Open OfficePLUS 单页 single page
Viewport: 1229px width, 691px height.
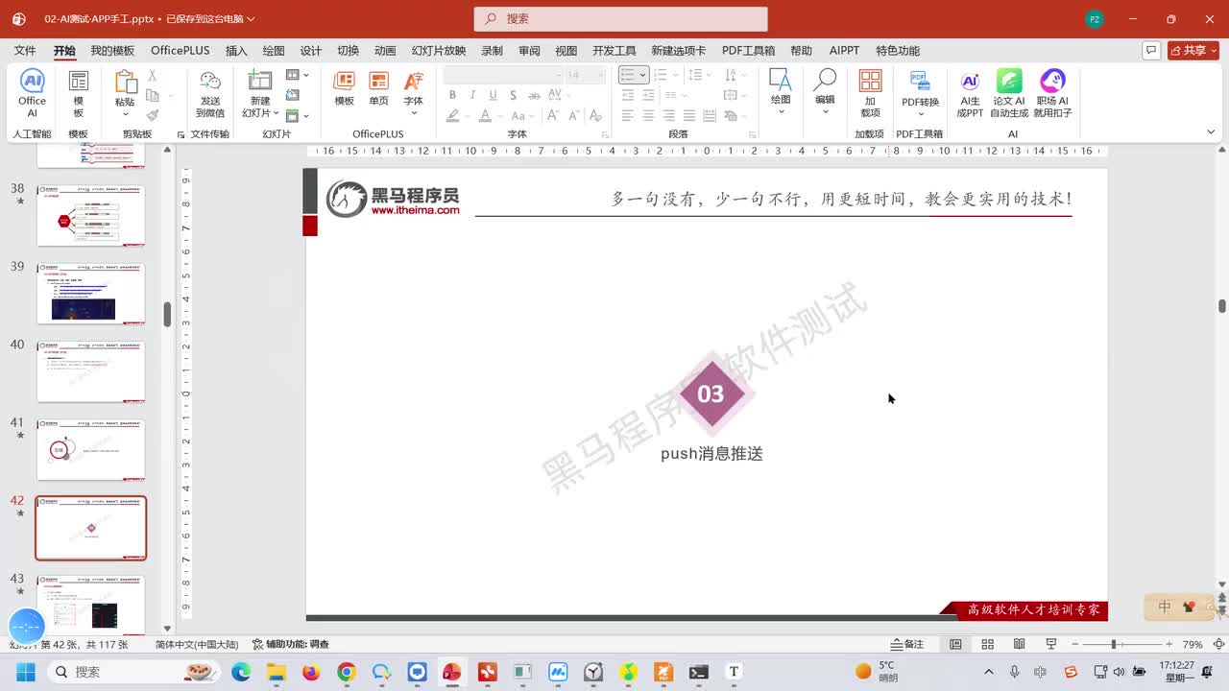379,88
